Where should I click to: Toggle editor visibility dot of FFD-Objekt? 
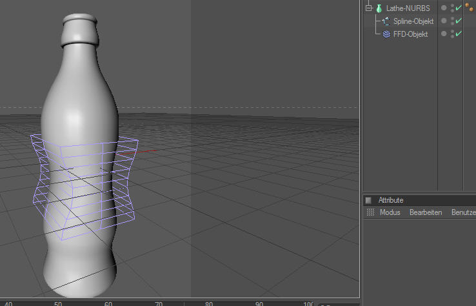tap(452, 31)
